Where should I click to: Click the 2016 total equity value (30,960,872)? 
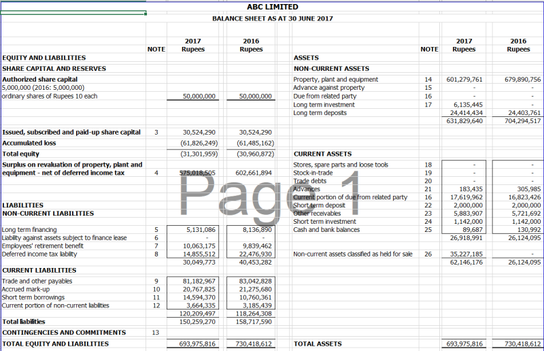[255, 154]
